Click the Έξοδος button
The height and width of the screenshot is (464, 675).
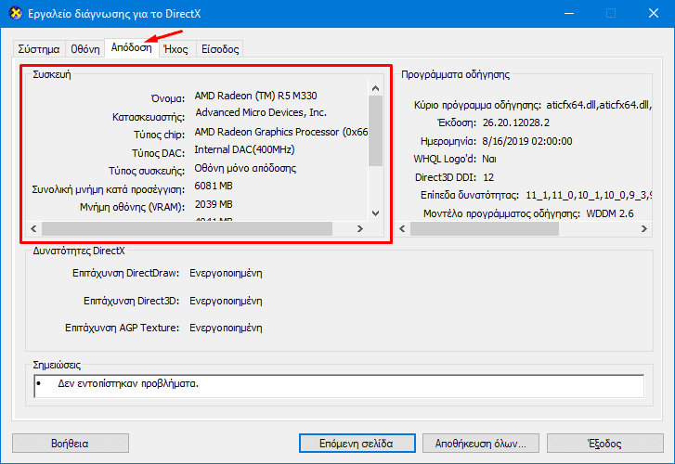[x=604, y=444]
